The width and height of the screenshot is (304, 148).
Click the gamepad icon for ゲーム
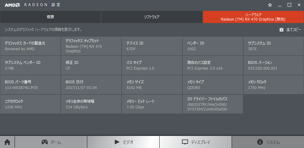[x=45, y=142]
